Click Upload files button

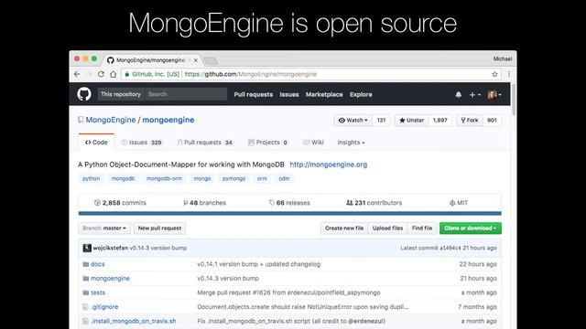point(387,228)
